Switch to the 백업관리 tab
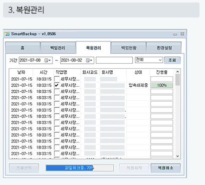 point(58,48)
